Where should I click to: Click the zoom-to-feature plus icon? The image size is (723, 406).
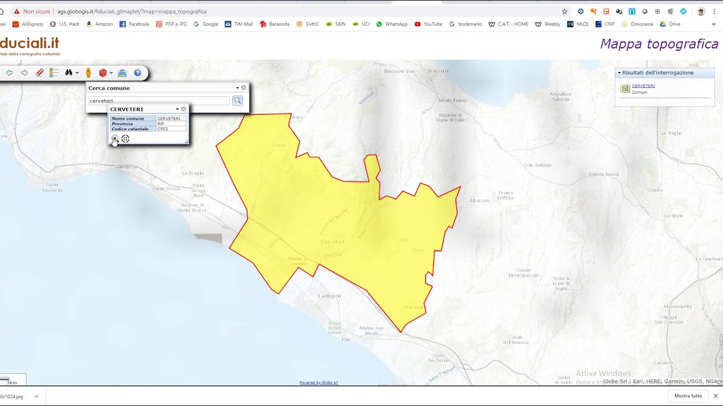pos(115,139)
